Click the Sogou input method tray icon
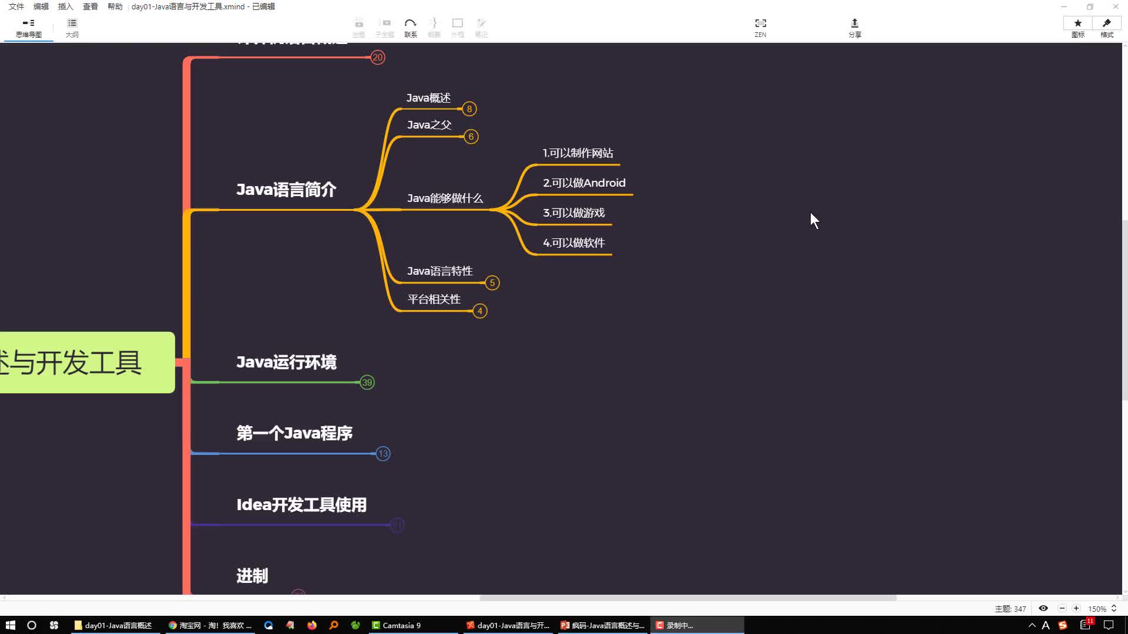This screenshot has height=634, width=1128. point(1063,625)
